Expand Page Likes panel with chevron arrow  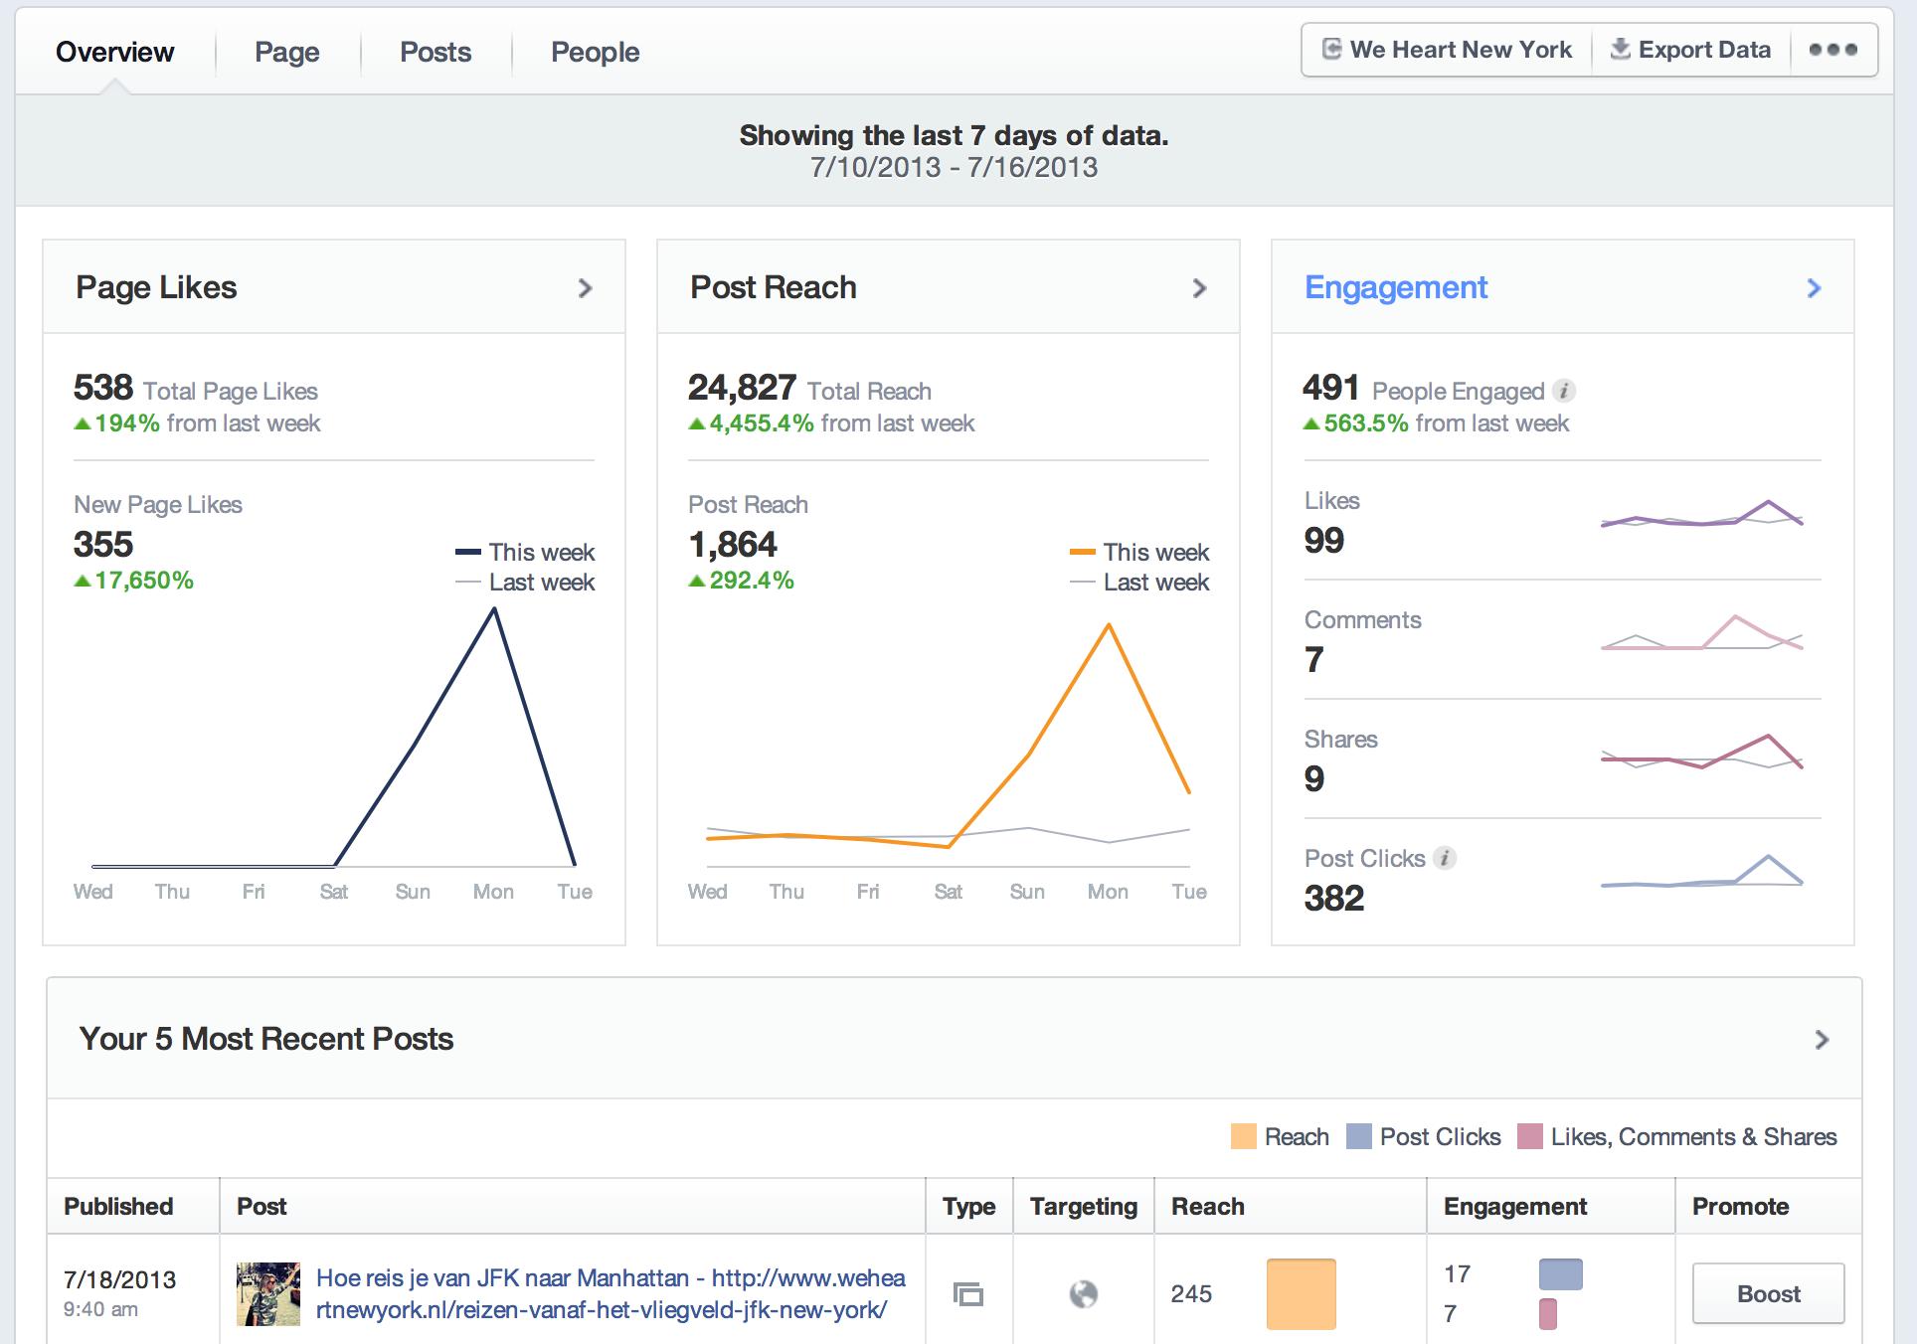pos(585,288)
